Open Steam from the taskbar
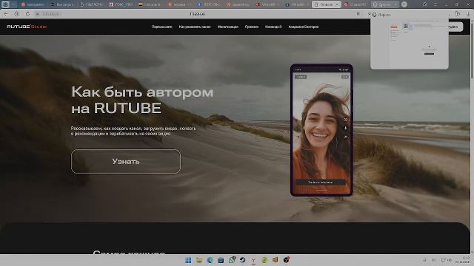 (242, 260)
